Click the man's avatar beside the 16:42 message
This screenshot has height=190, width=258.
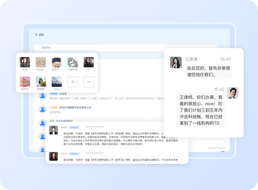[233, 93]
